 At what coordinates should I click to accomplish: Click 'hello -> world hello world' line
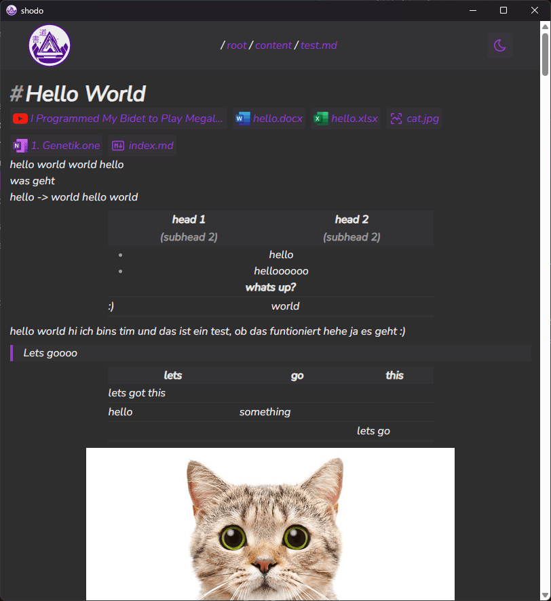tap(74, 197)
